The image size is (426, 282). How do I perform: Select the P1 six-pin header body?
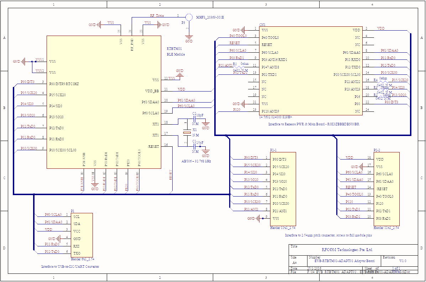[x=82, y=235]
